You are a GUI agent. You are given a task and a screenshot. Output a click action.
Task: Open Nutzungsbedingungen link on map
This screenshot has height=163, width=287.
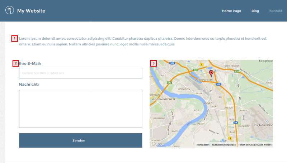tap(224, 145)
